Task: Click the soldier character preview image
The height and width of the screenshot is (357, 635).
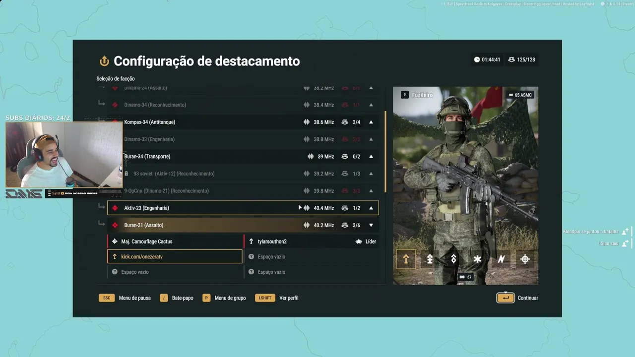Action: [465, 186]
